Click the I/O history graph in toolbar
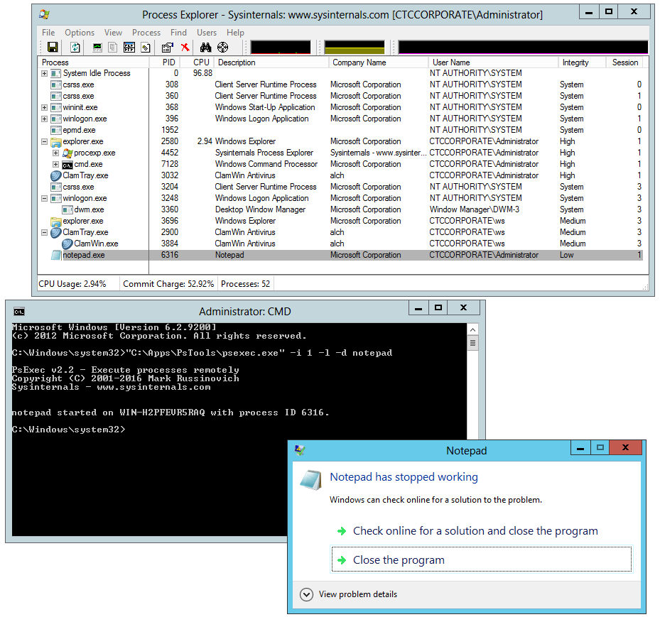660x617 pixels. pos(523,47)
